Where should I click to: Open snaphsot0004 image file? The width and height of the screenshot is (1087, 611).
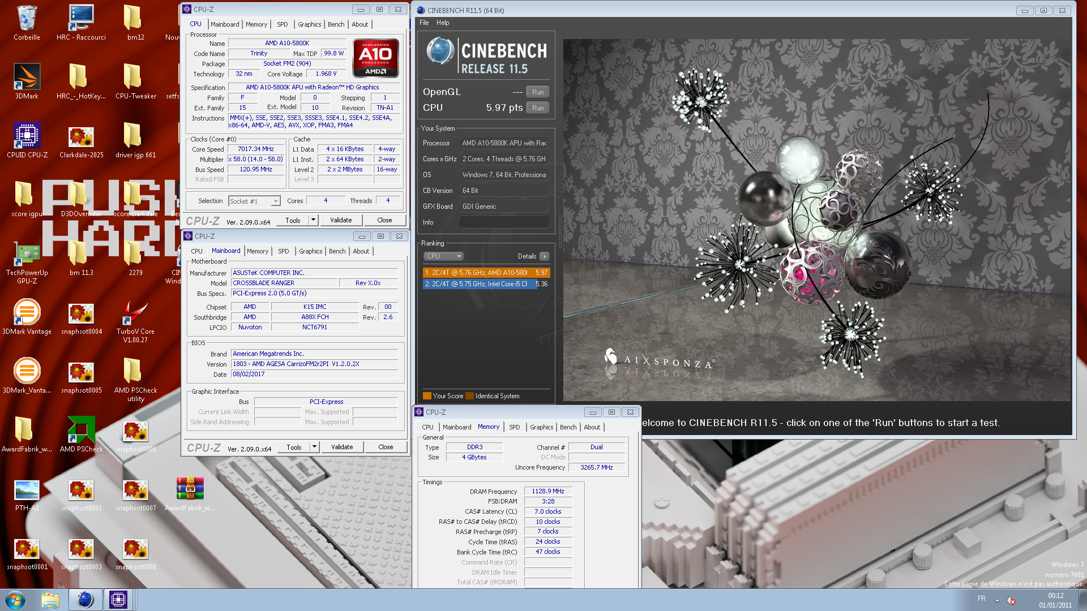(x=81, y=317)
